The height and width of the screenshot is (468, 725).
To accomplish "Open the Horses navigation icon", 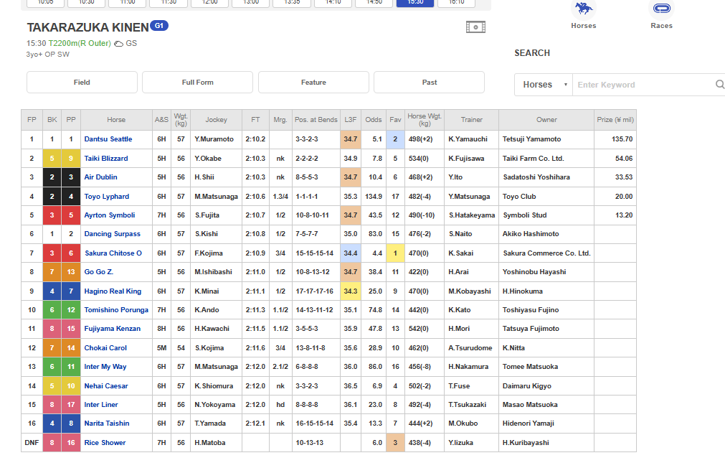I will pos(584,9).
